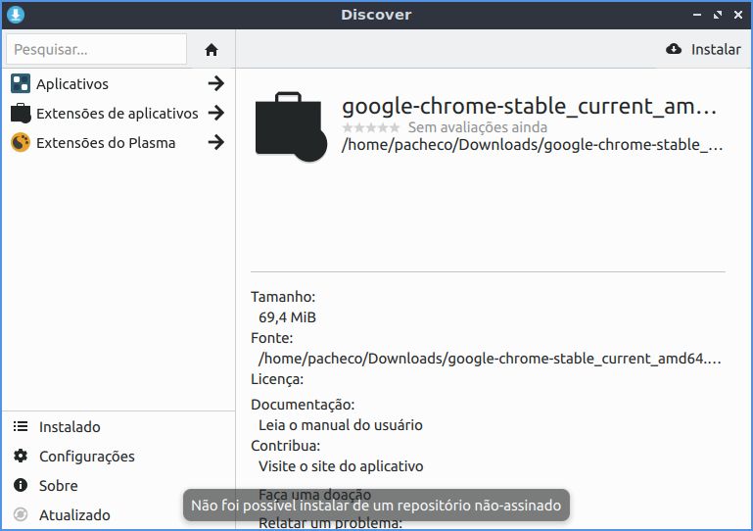Expand Aplicativos with its arrow
The height and width of the screenshot is (531, 753).
(x=216, y=83)
